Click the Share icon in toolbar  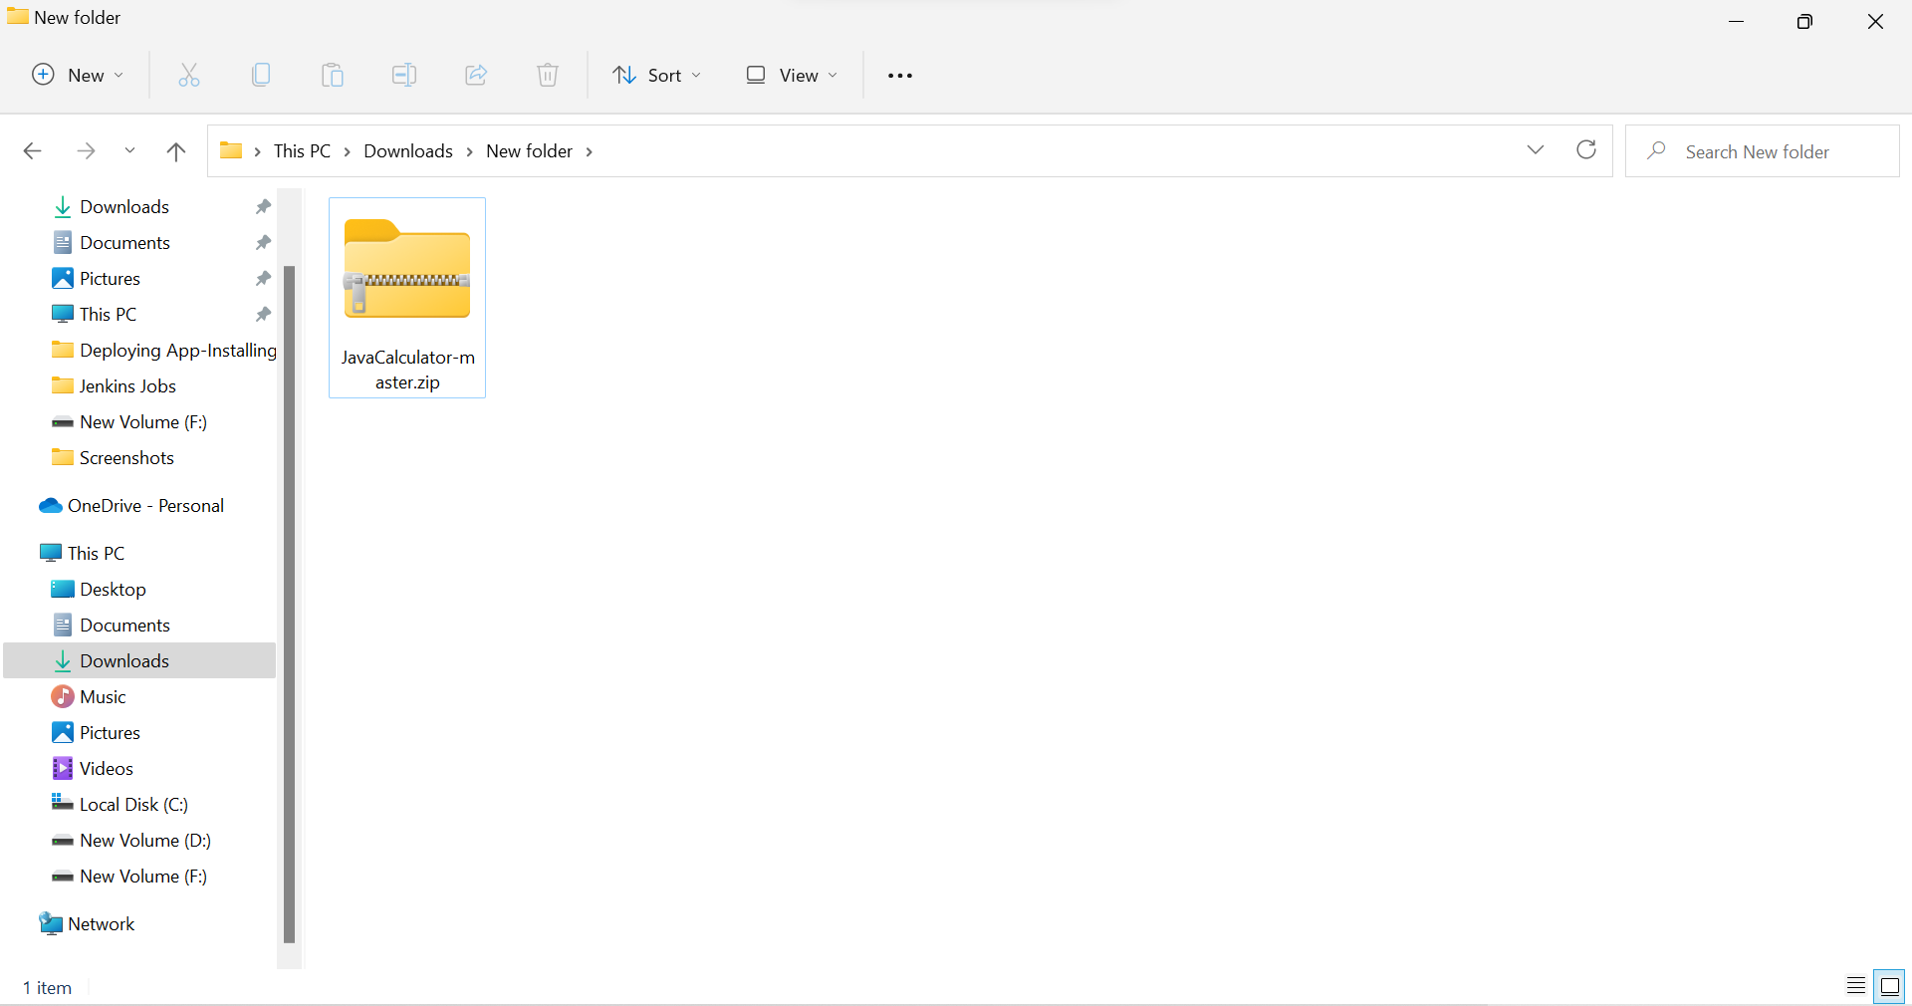pyautogui.click(x=476, y=76)
